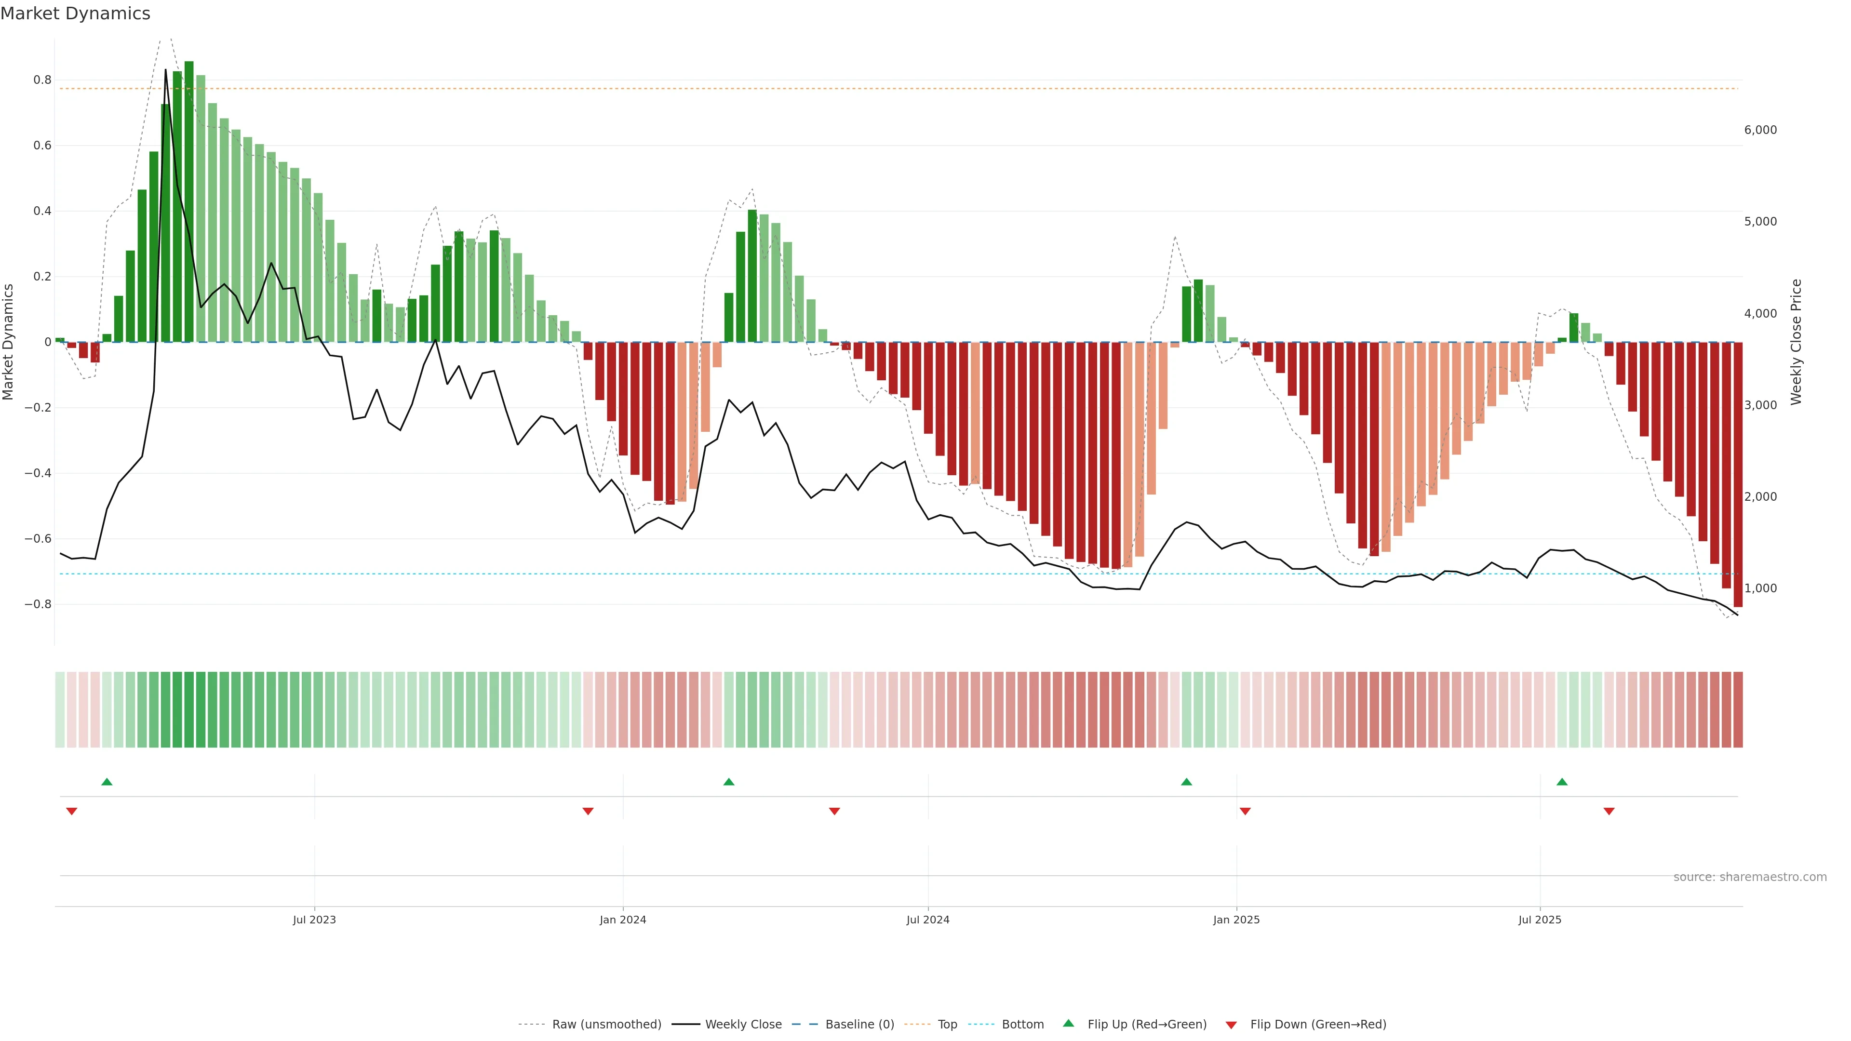The width and height of the screenshot is (1851, 1041).
Task: Click the green flip-up marker just before Jan 2025
Action: point(1186,782)
